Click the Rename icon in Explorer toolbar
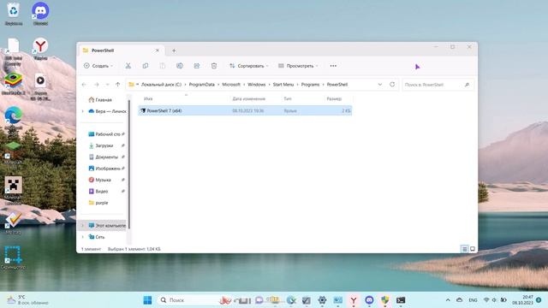The image size is (548, 308). [180, 66]
